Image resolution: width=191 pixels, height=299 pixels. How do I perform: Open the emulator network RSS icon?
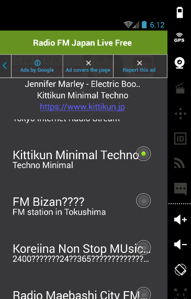point(179,163)
